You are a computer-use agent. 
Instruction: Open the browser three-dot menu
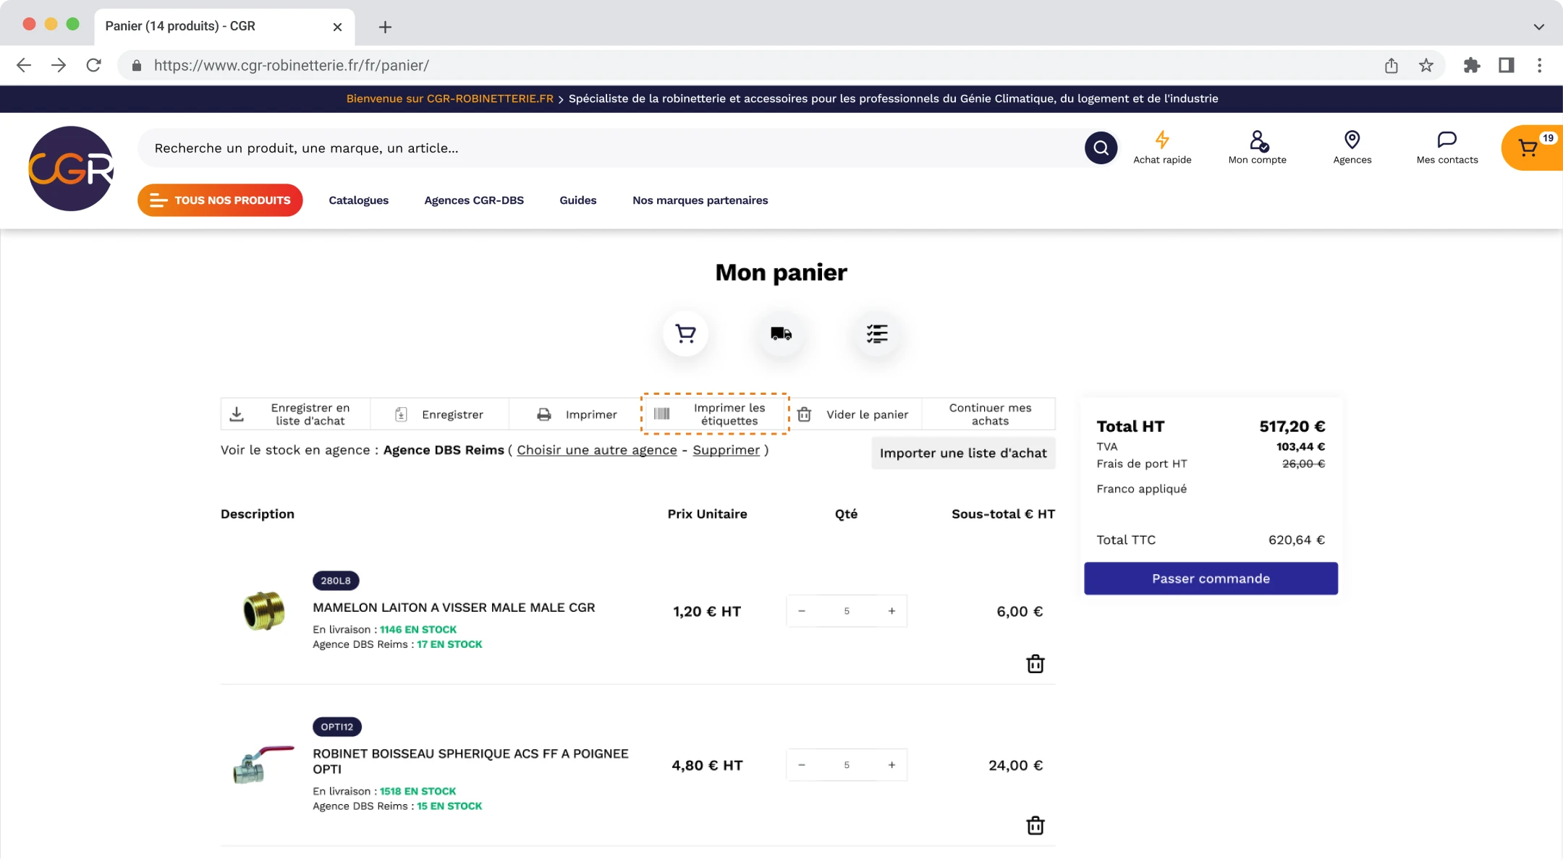pyautogui.click(x=1540, y=66)
